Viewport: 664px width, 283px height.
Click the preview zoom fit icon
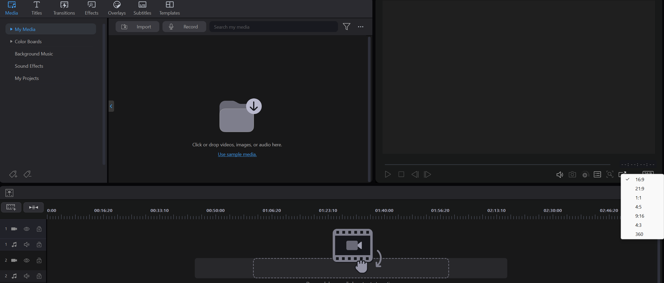[x=610, y=174]
